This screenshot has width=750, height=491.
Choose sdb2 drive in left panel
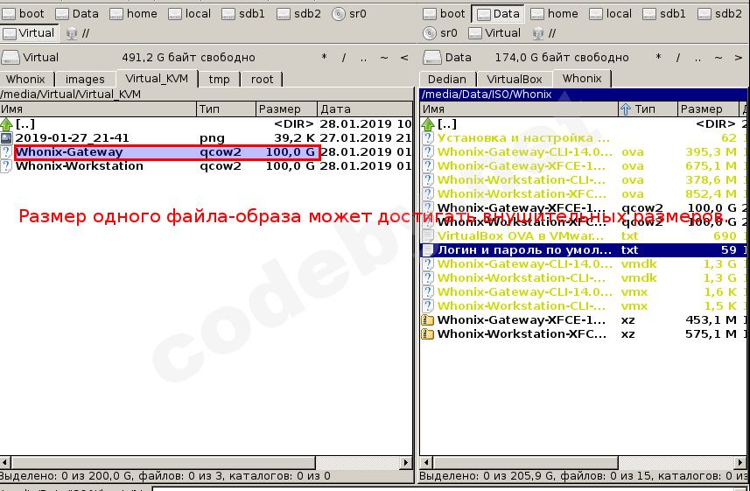(299, 14)
